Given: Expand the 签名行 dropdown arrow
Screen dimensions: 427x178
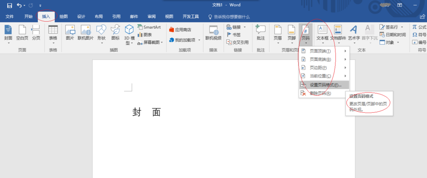Looking at the screenshot, I should pyautogui.click(x=402, y=27).
